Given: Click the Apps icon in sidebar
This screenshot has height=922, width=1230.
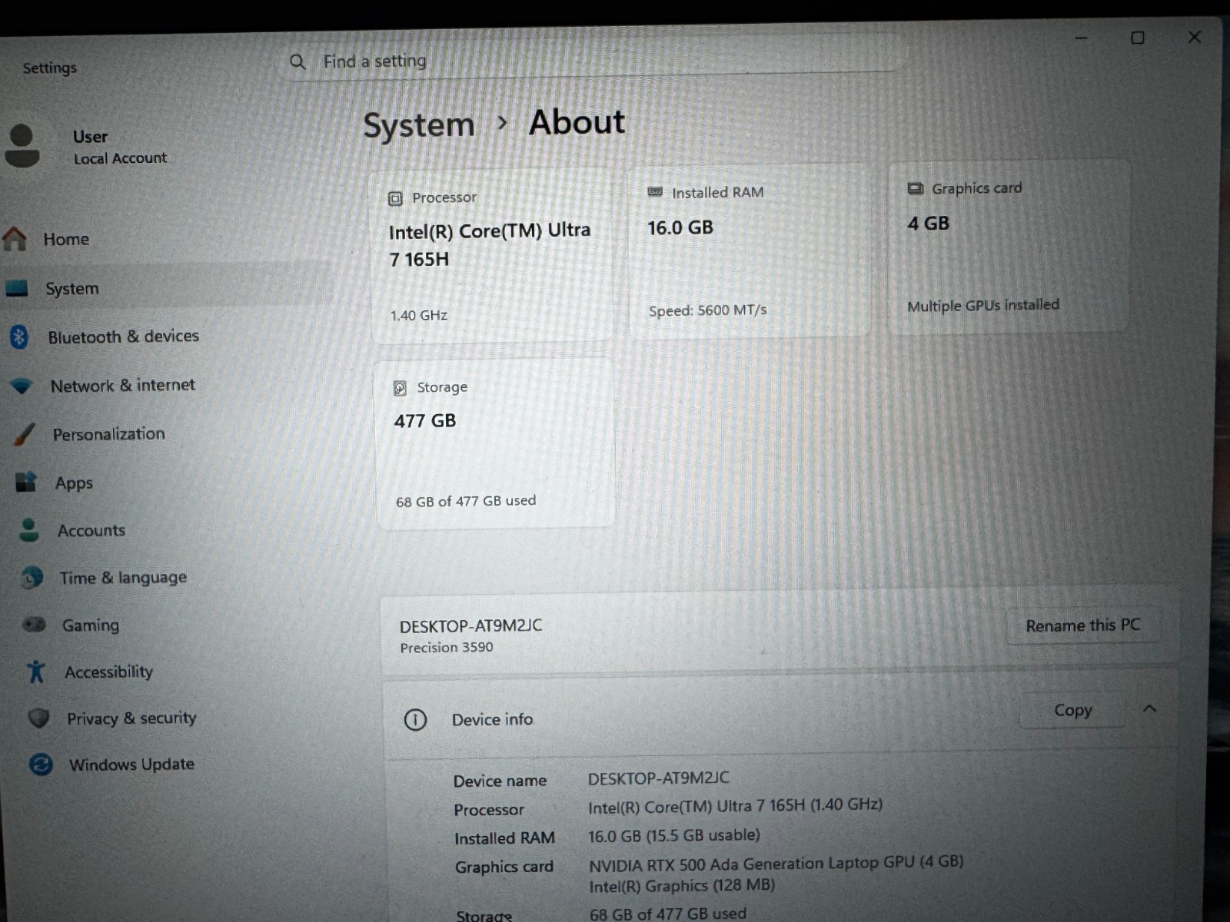Looking at the screenshot, I should pyautogui.click(x=26, y=483).
